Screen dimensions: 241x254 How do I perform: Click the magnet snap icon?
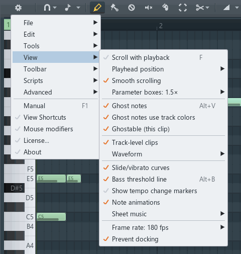[47, 8]
